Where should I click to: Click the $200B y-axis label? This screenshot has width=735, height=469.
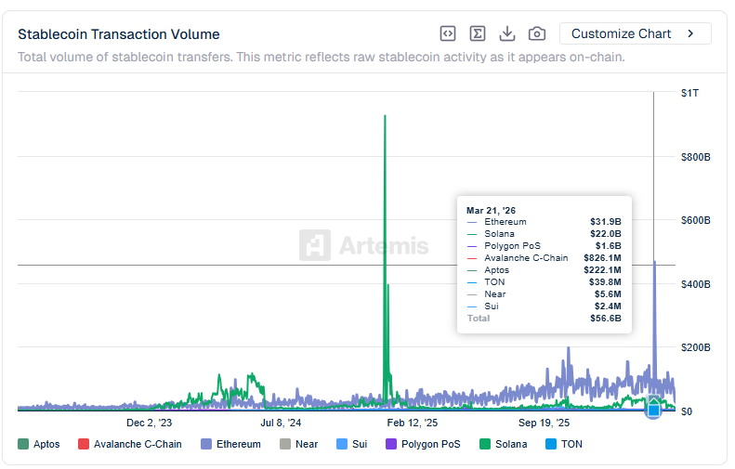(696, 347)
